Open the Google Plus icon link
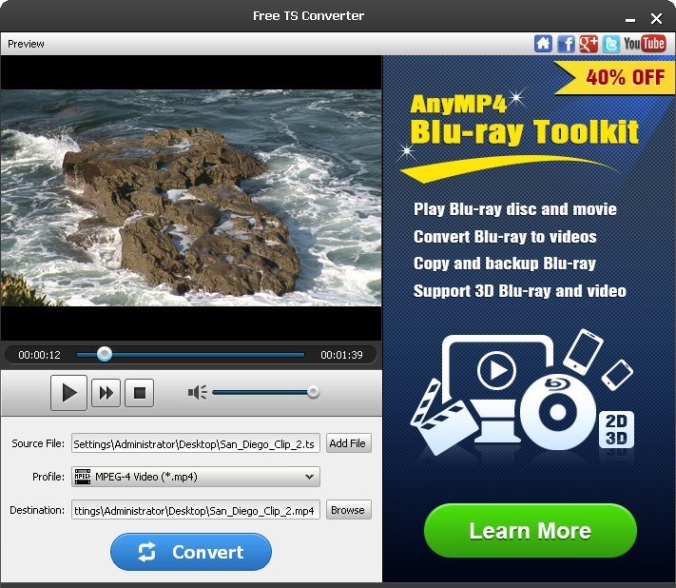This screenshot has width=676, height=588. click(x=589, y=44)
